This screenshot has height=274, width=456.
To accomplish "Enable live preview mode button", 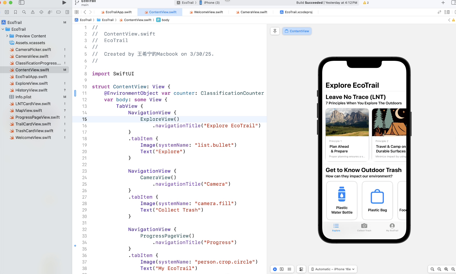I will [x=275, y=269].
